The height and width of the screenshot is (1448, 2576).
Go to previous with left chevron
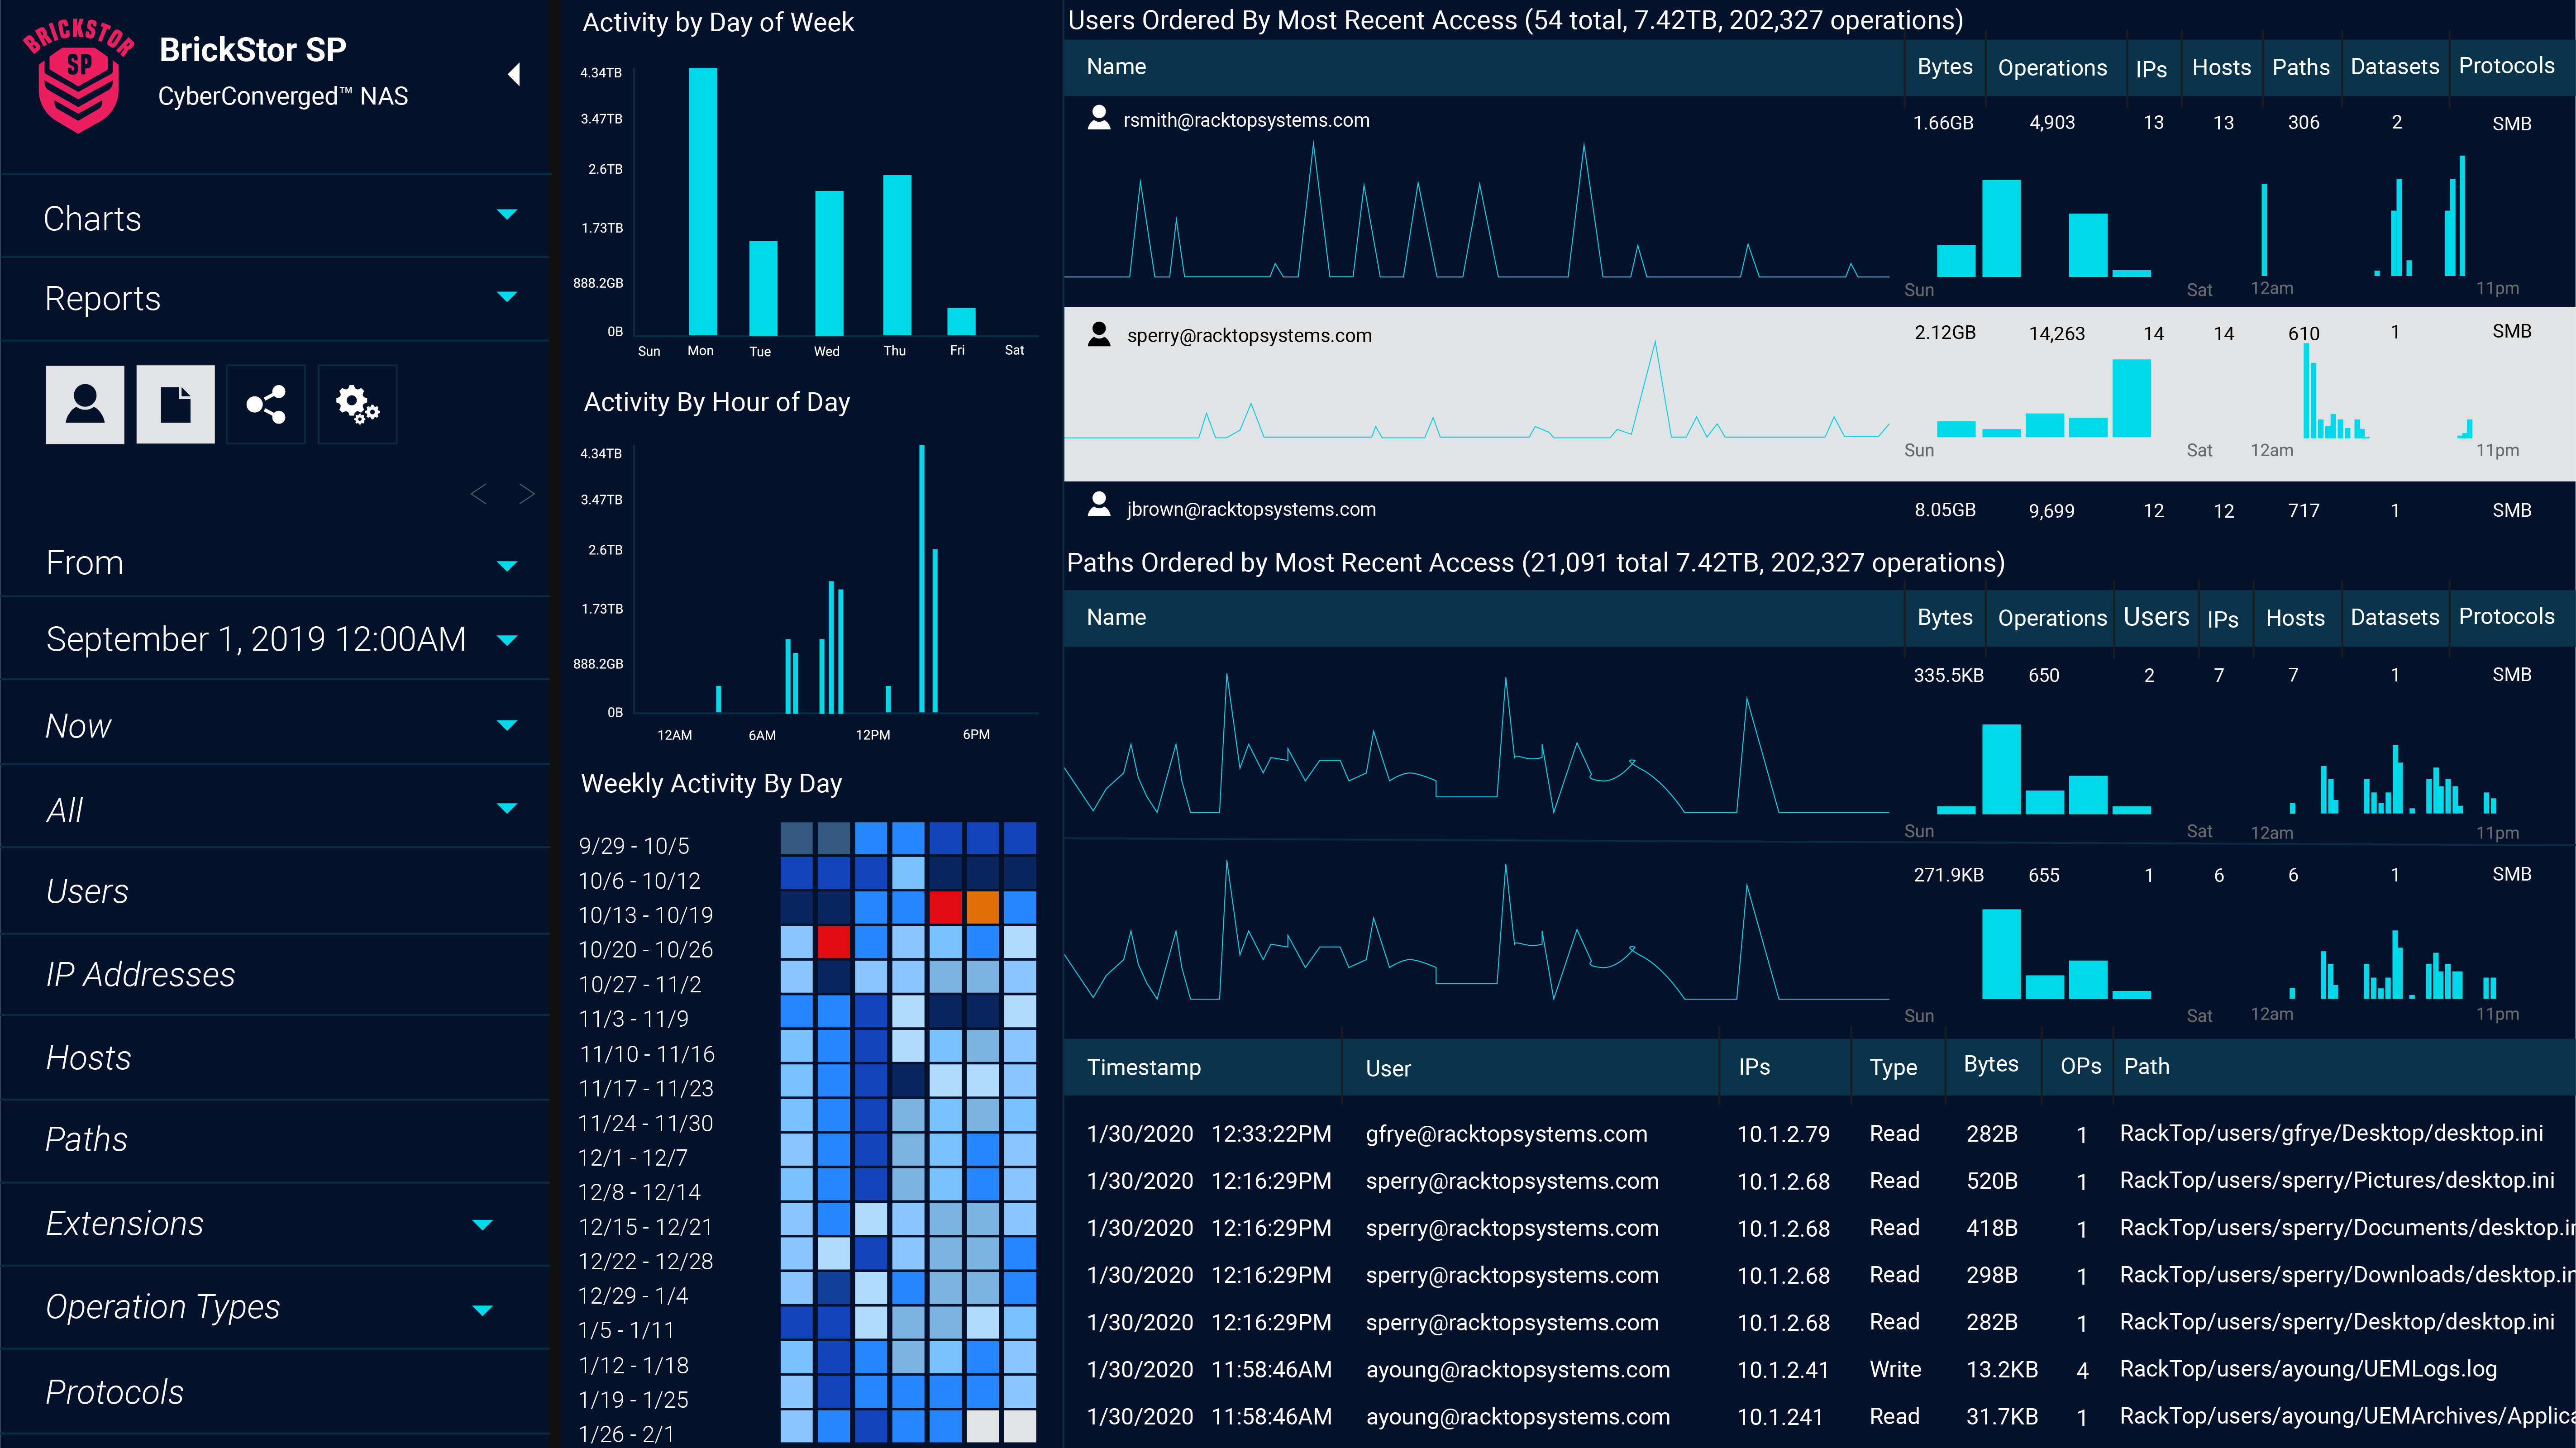pos(479,494)
